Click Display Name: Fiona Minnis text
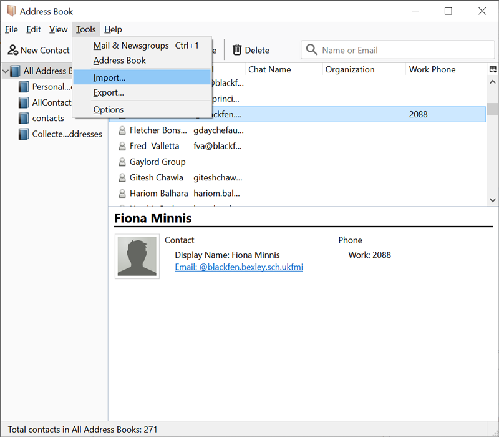Viewport: 499px width, 437px height. tap(227, 255)
